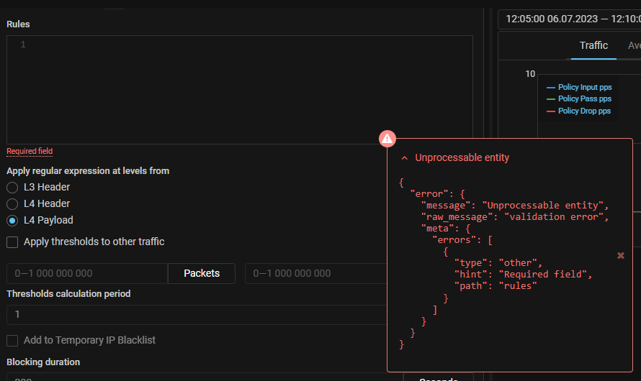Open the date range picker showing 06.07.2023
The width and height of the screenshot is (641, 381).
569,19
